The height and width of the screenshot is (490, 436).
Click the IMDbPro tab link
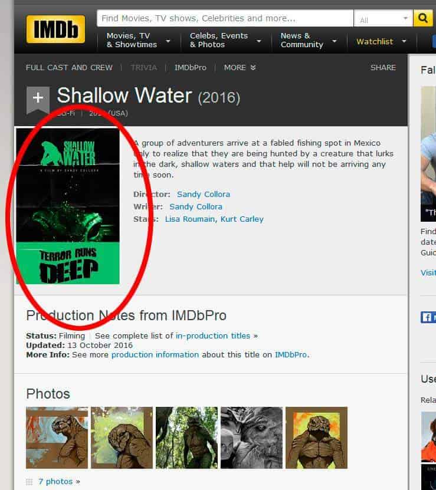(191, 67)
